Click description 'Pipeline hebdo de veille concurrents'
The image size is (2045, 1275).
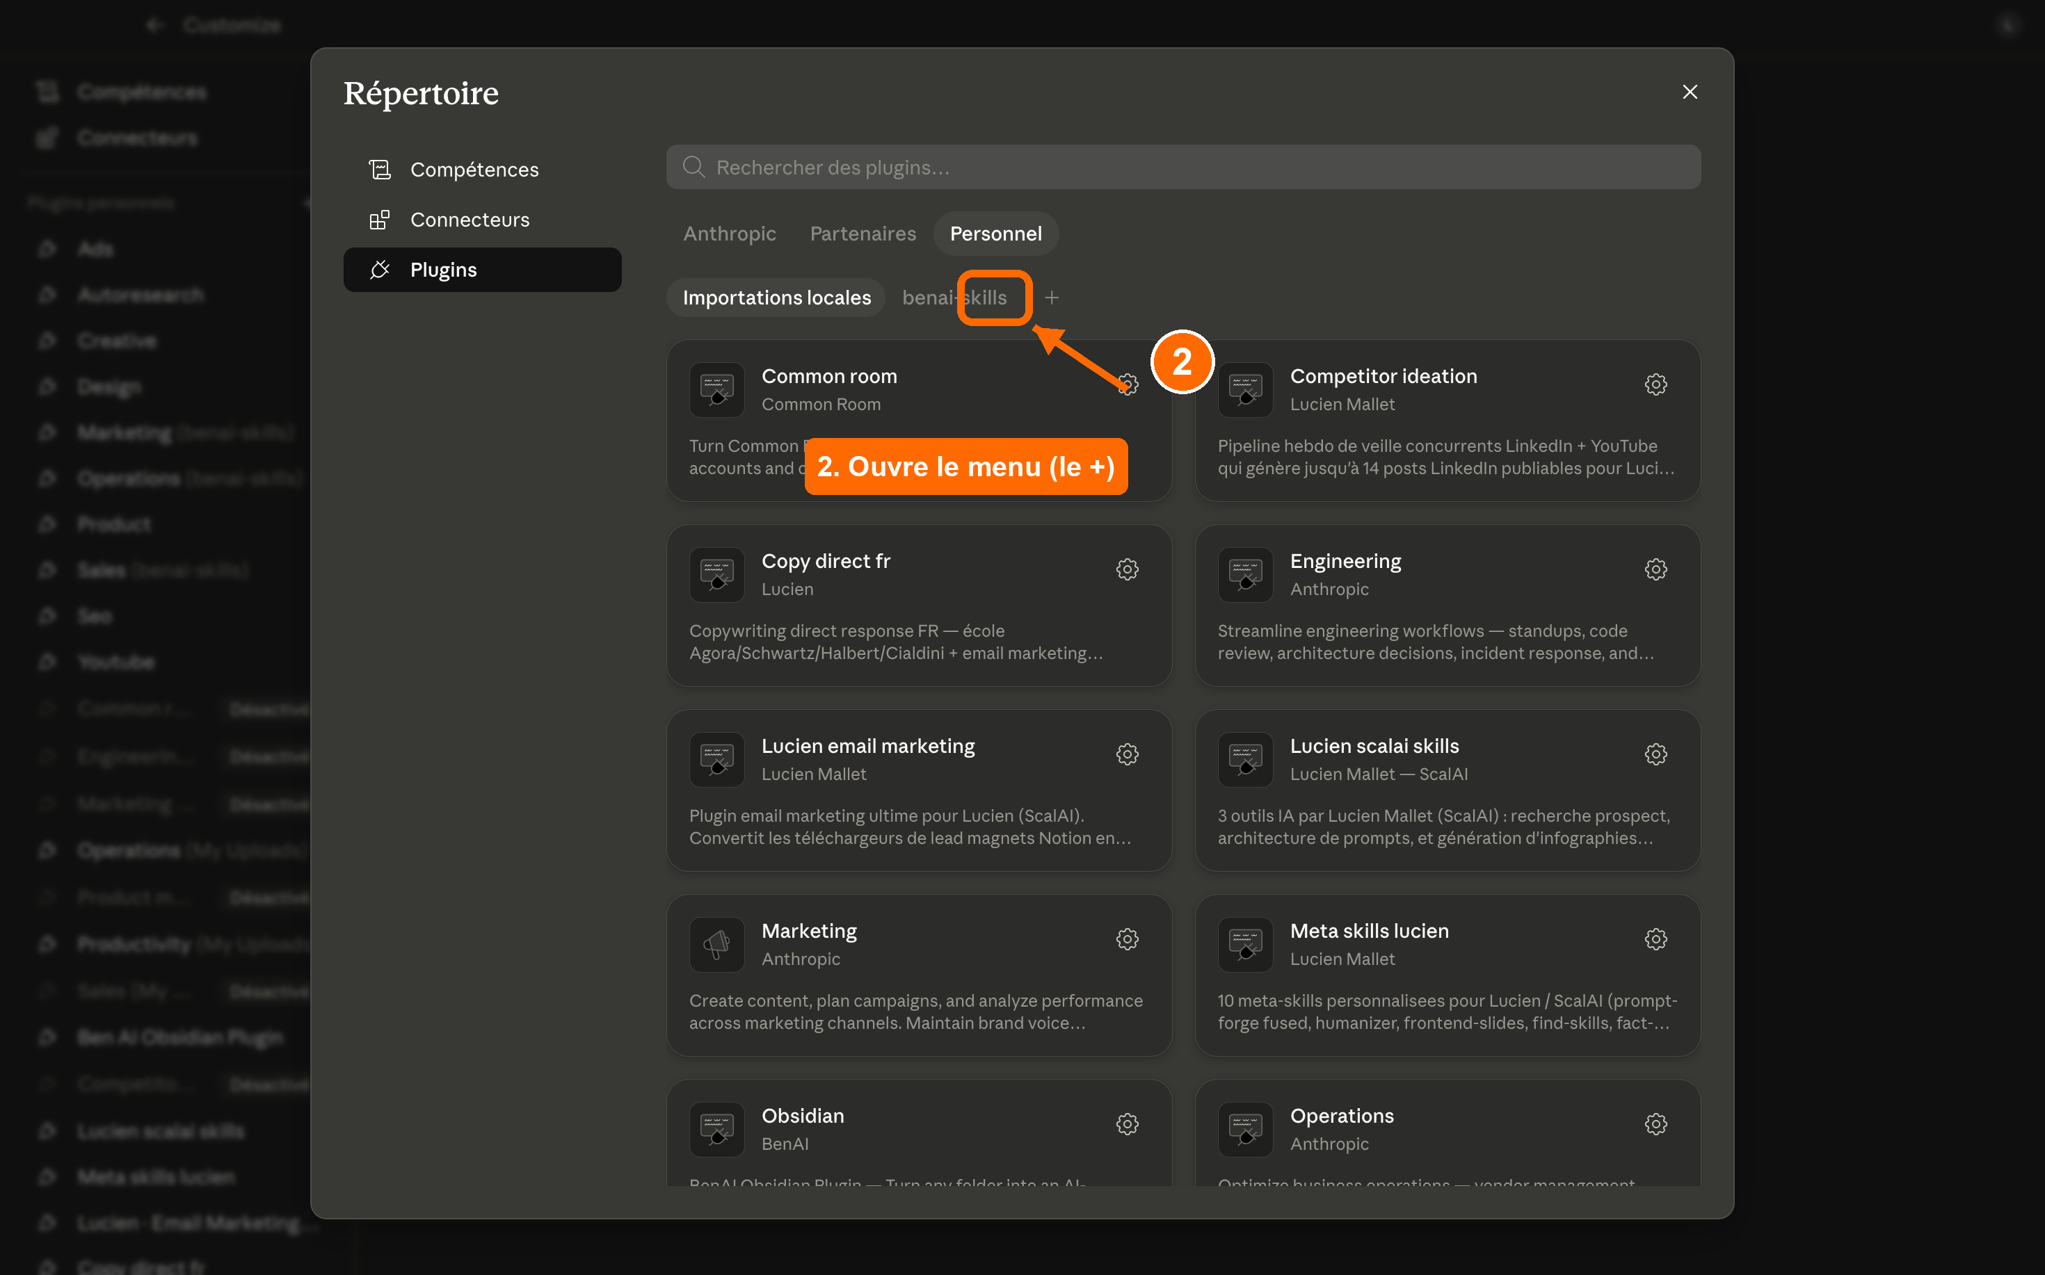(1446, 457)
